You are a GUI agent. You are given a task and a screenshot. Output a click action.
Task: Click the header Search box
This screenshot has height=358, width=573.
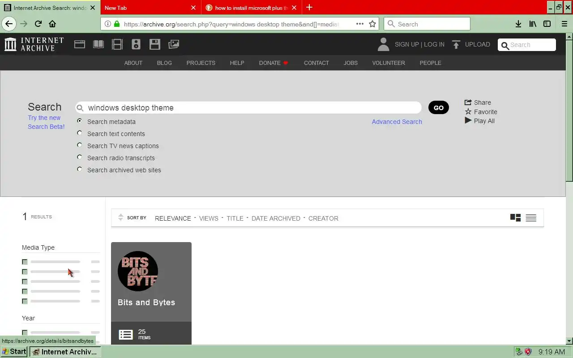pyautogui.click(x=527, y=45)
